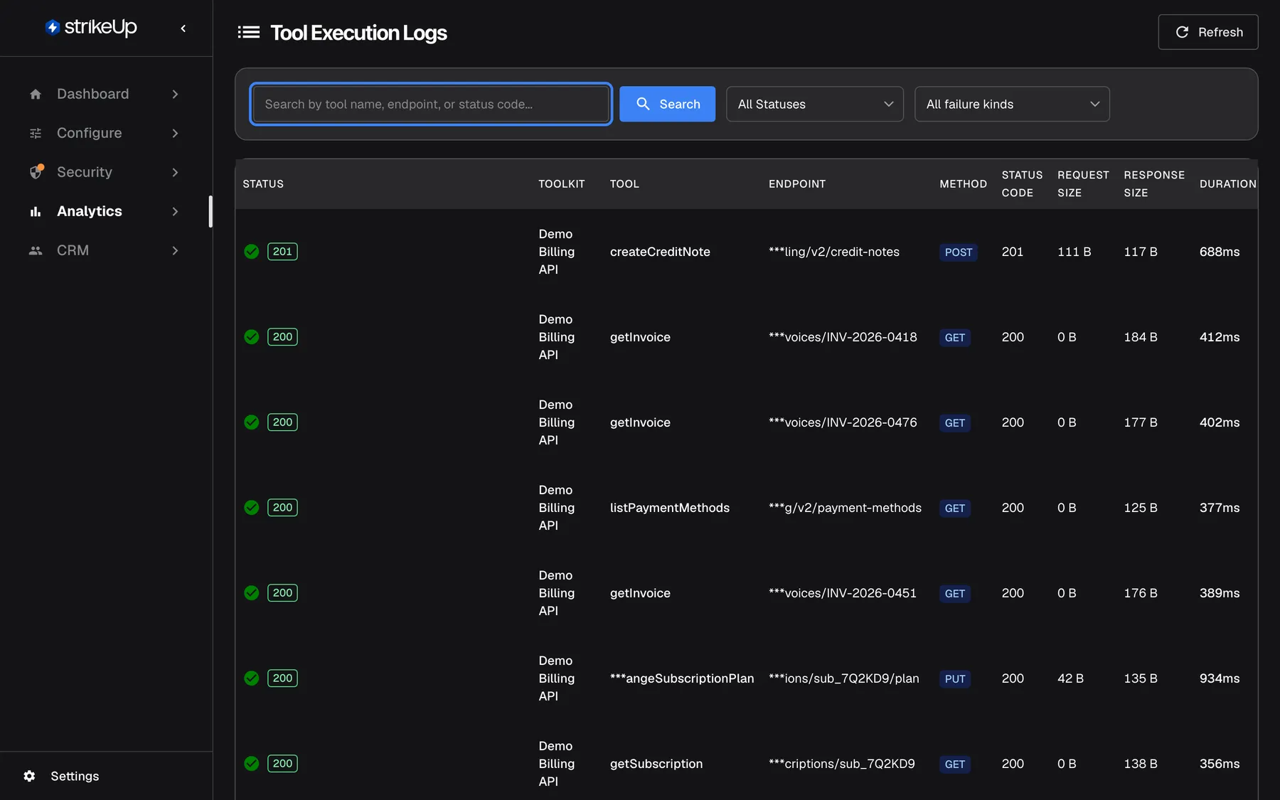Click the RESPONSE SIZE column header
This screenshot has width=1280, height=800.
pos(1154,183)
